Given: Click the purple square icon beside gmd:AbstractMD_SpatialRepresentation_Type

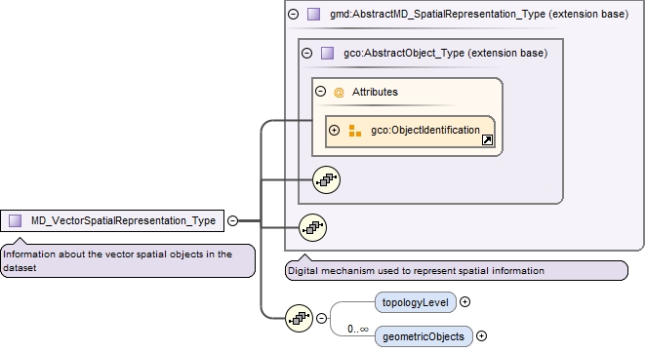Looking at the screenshot, I should point(314,14).
